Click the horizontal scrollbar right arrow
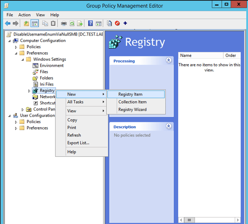248x224 pixels. tap(238, 220)
